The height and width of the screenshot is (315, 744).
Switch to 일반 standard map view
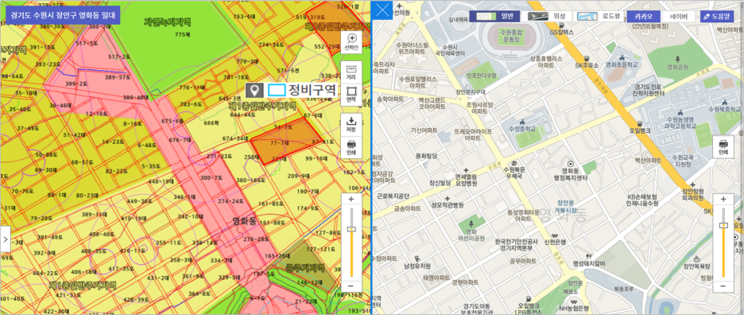(495, 16)
